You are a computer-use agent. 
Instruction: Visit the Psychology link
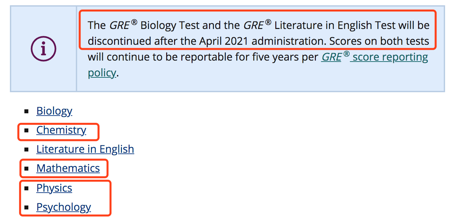(64, 207)
